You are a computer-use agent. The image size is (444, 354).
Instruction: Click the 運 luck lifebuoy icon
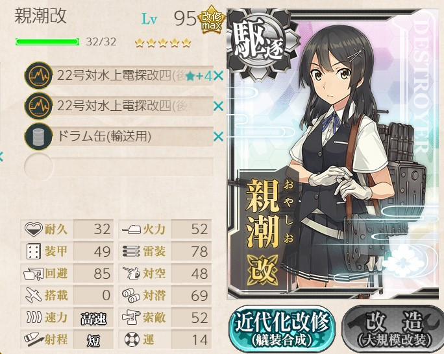(132, 339)
